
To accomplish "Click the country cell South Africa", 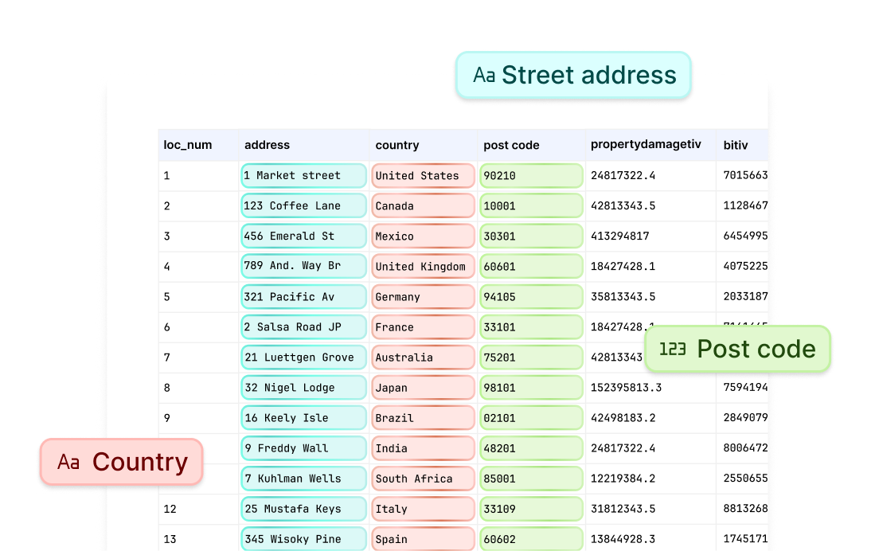I will click(423, 479).
